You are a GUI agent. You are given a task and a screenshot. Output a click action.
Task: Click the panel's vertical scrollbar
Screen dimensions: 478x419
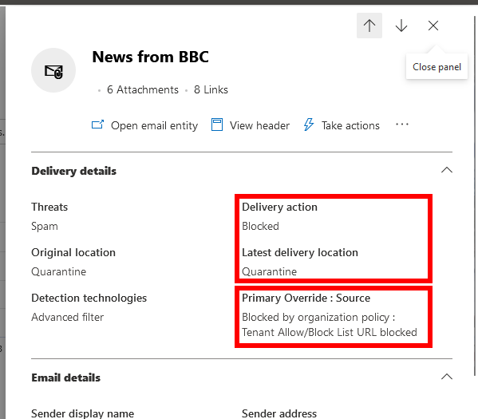click(475, 196)
